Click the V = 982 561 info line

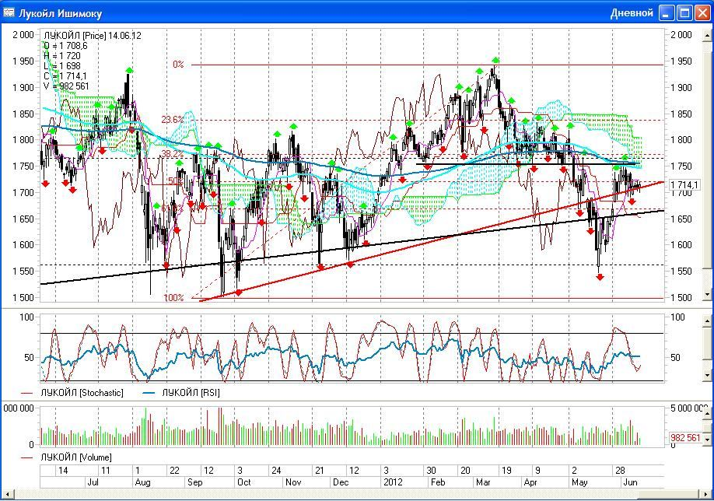[x=66, y=86]
